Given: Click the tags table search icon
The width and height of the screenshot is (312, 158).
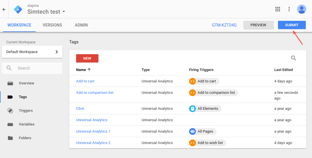Looking at the screenshot, I should pos(293,58).
